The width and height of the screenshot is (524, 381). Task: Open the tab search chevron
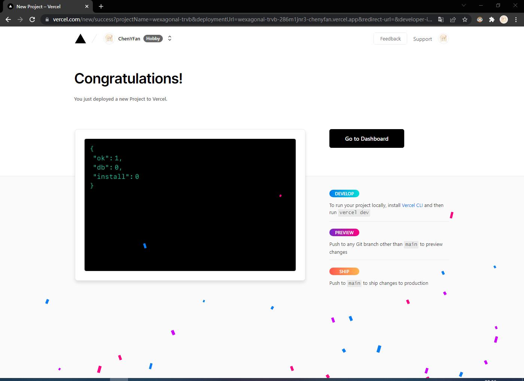click(464, 5)
